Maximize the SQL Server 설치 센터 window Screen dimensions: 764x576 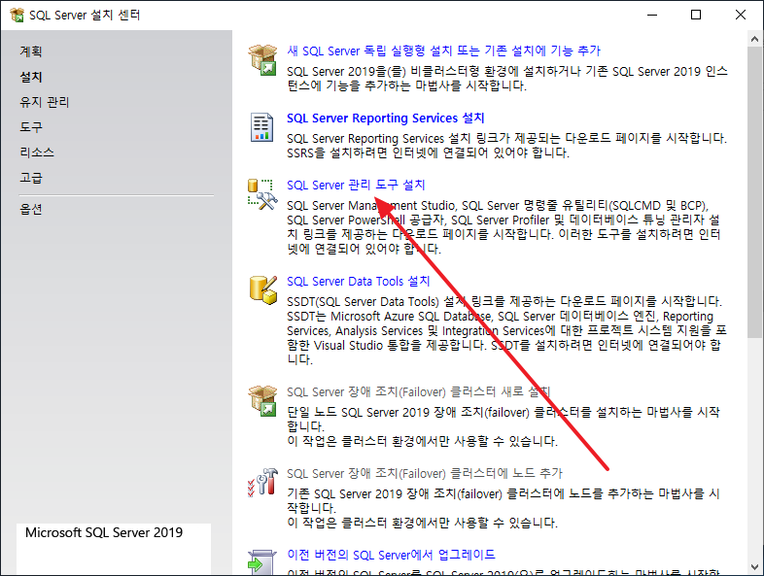tap(696, 16)
